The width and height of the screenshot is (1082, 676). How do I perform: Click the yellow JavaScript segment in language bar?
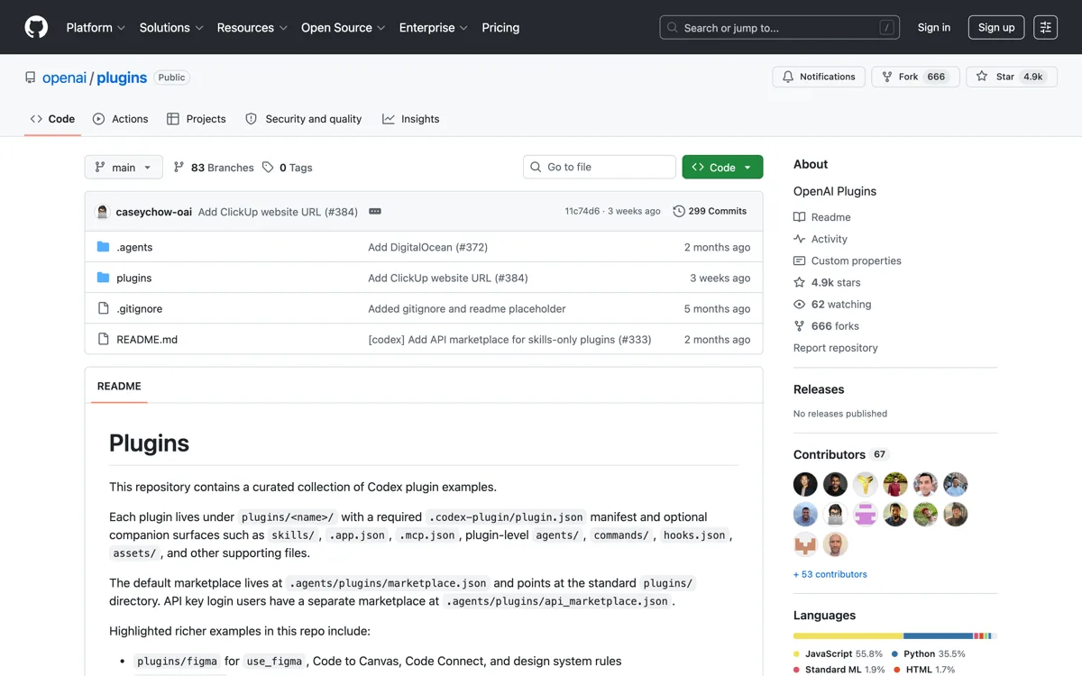[848, 636]
